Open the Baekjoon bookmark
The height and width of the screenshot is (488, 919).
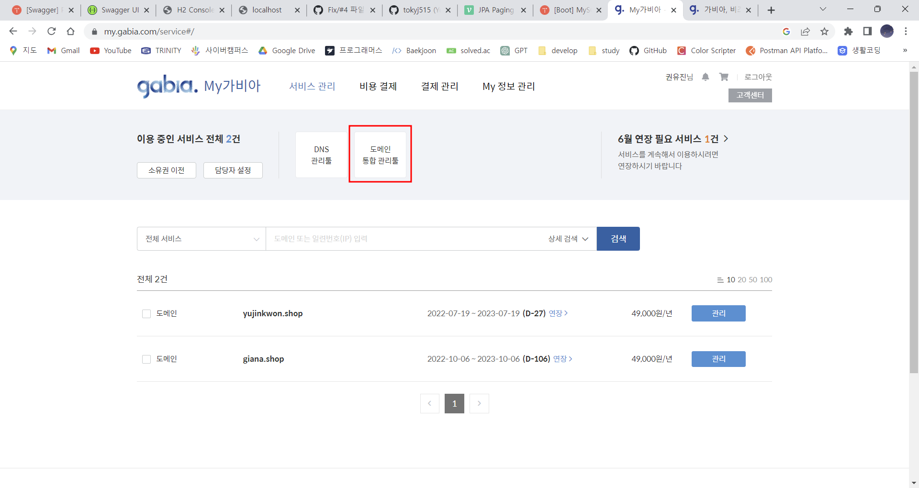(414, 51)
